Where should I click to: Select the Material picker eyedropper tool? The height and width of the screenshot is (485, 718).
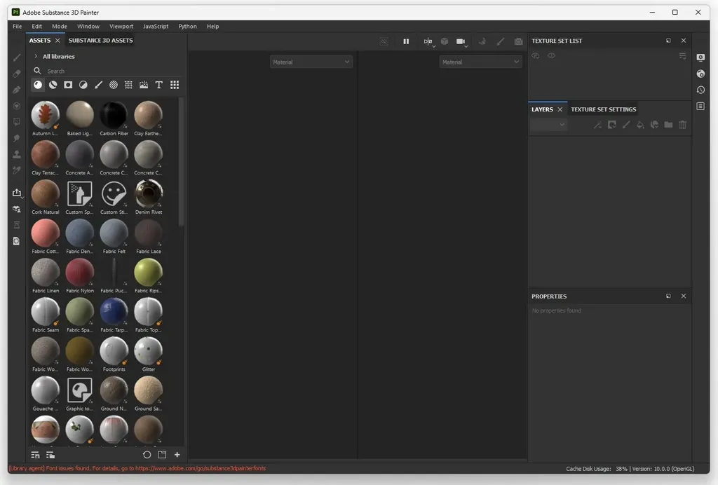(17, 170)
